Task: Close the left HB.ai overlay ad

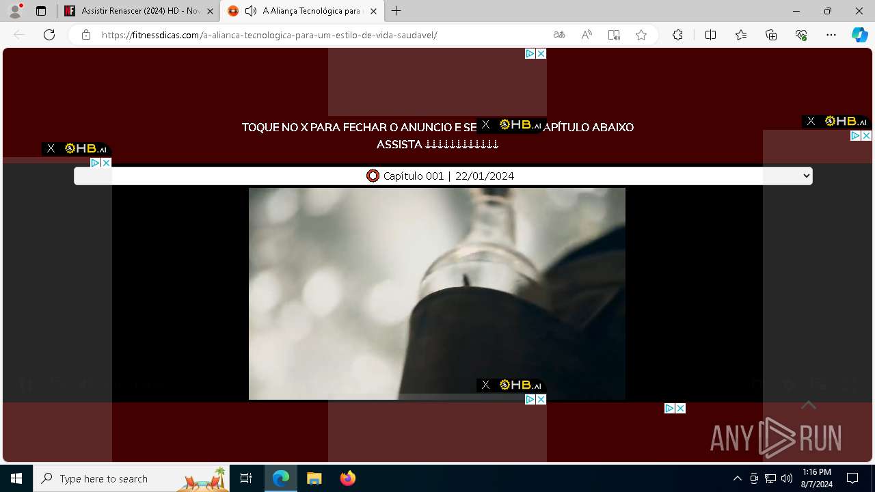Action: [51, 148]
